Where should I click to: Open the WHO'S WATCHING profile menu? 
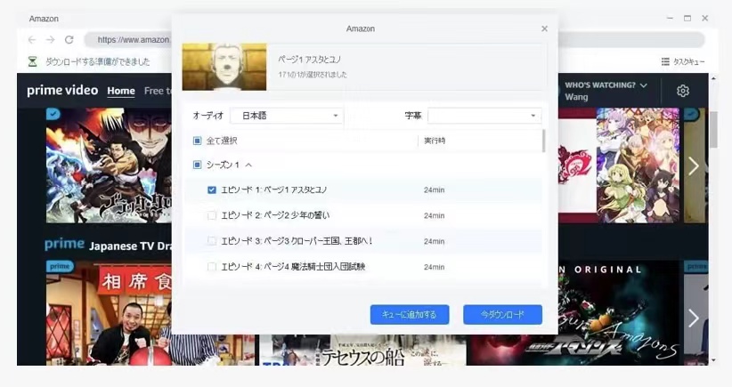(x=606, y=91)
